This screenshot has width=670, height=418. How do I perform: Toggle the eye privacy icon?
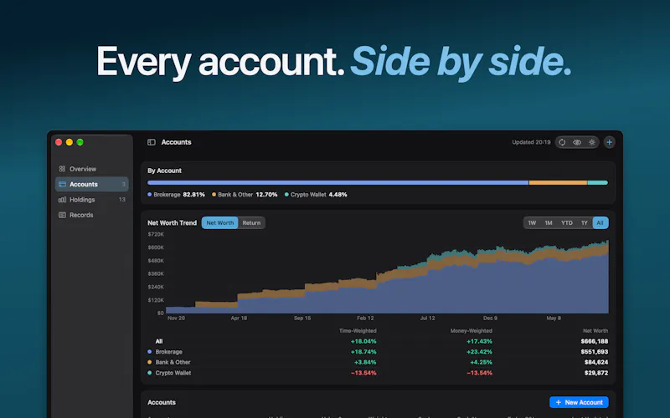tap(577, 142)
